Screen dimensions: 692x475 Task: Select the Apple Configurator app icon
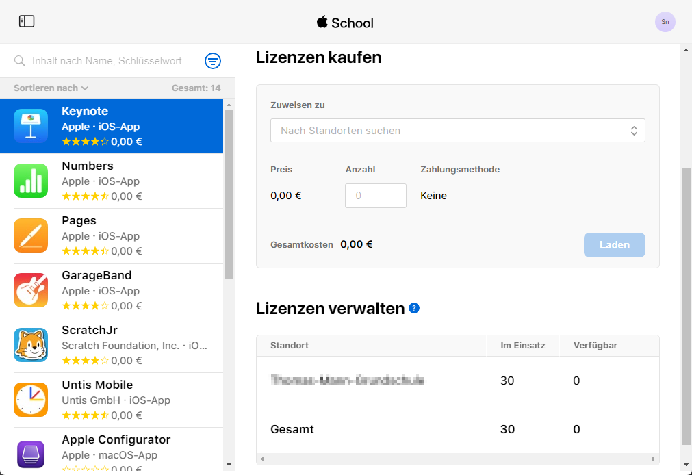(x=30, y=454)
